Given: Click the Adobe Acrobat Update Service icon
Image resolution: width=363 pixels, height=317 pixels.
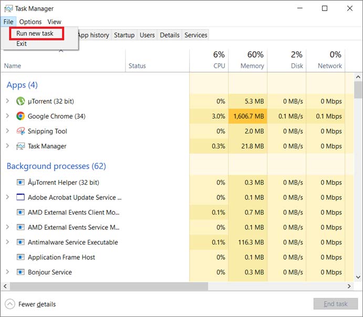Looking at the screenshot, I should click(x=20, y=197).
